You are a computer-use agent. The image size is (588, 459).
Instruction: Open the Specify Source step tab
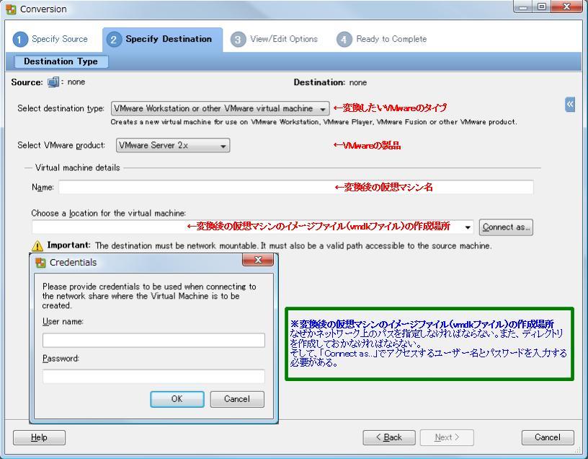pyautogui.click(x=50, y=40)
